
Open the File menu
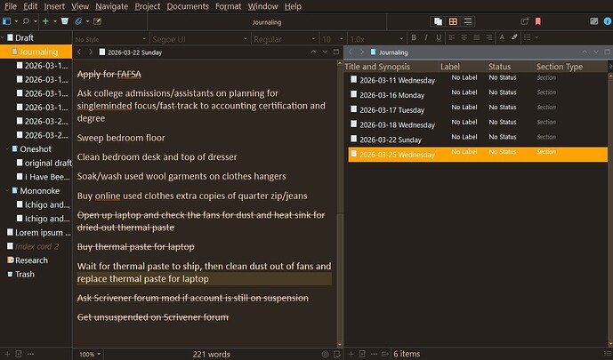click(10, 6)
